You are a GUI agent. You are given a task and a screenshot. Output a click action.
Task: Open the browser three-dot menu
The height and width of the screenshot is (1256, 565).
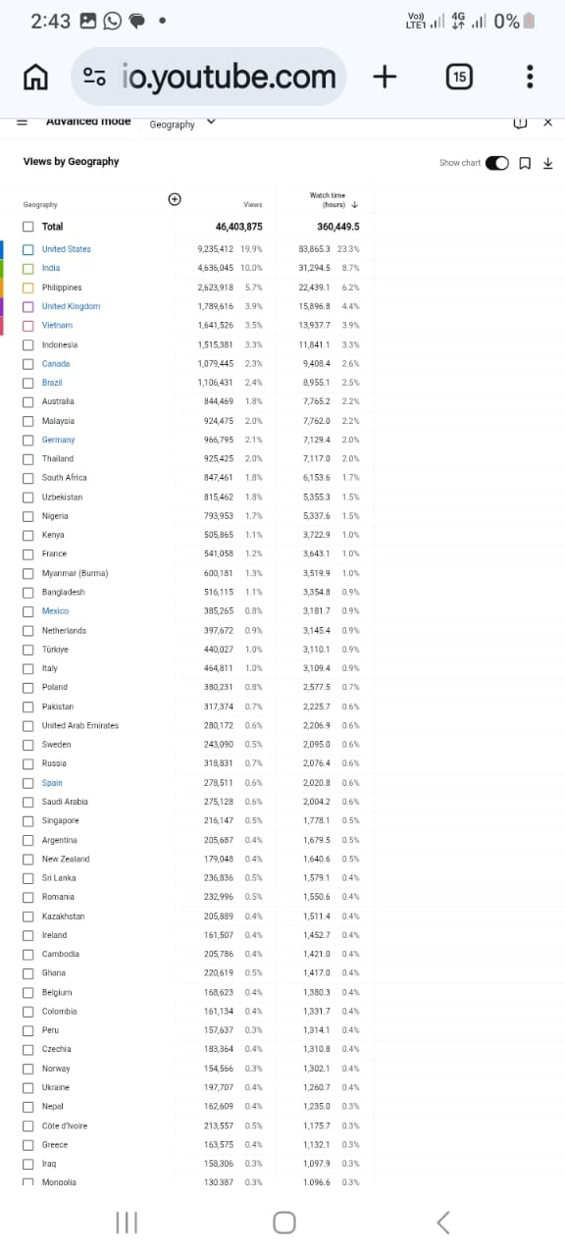tap(530, 77)
